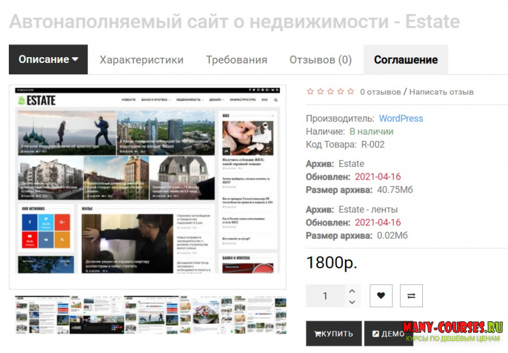
Task: Open the Соглашение tab
Action: click(406, 60)
